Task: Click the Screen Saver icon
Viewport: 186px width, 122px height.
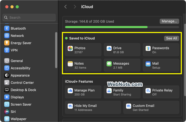Action: click(7, 104)
